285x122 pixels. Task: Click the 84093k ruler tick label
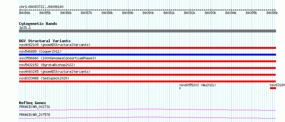point(210,13)
